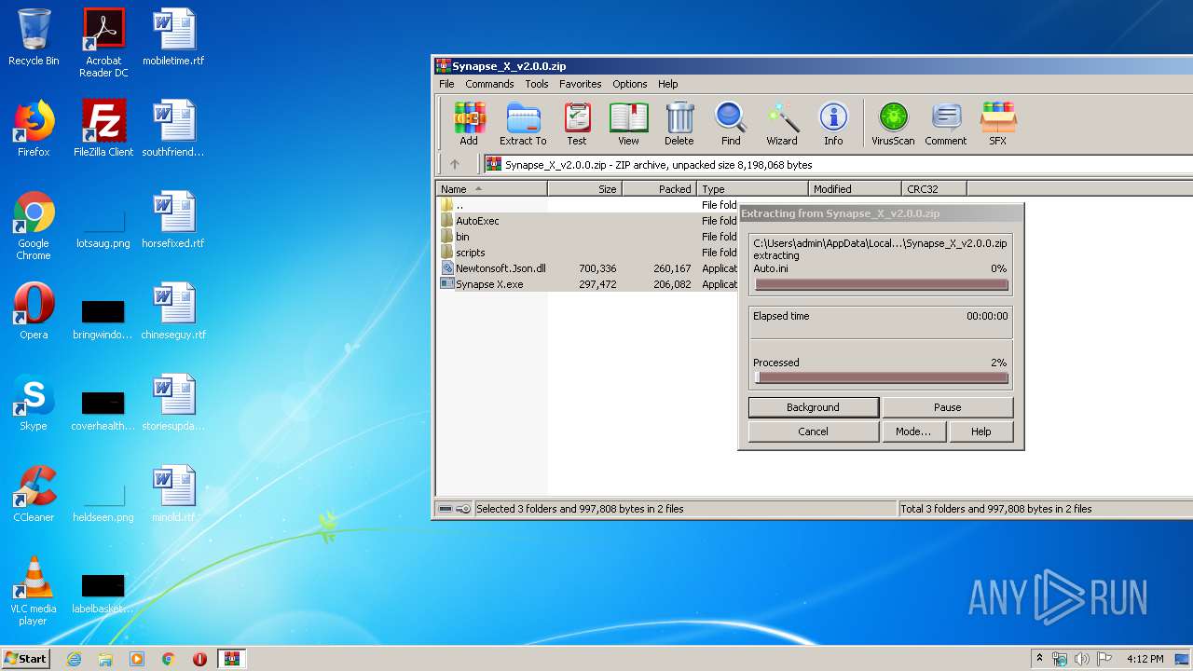Click the taskbar clock 4:12 PM
The image size is (1193, 671).
pyautogui.click(x=1145, y=659)
